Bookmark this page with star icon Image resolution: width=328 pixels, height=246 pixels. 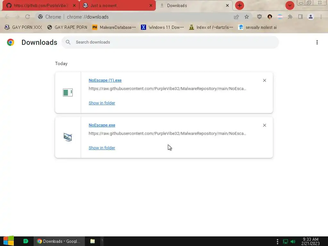[247, 17]
